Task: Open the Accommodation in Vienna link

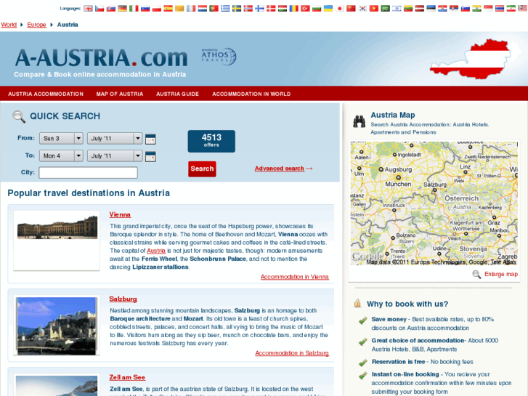Action: point(295,277)
